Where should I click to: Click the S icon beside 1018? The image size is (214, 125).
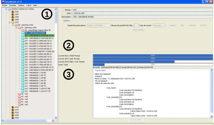click(x=13, y=115)
